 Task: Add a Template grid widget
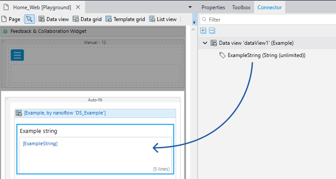(x=125, y=19)
